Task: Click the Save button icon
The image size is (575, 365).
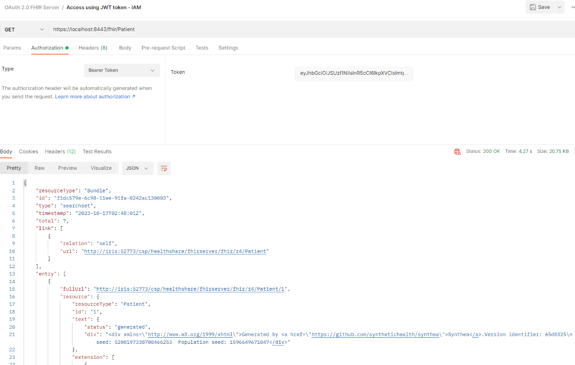Action: click(533, 7)
